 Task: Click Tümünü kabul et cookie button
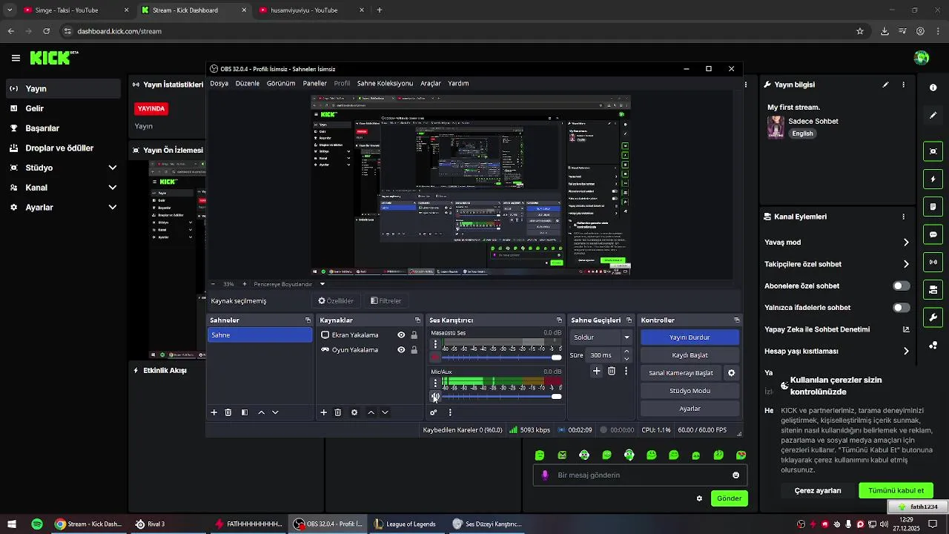click(896, 490)
